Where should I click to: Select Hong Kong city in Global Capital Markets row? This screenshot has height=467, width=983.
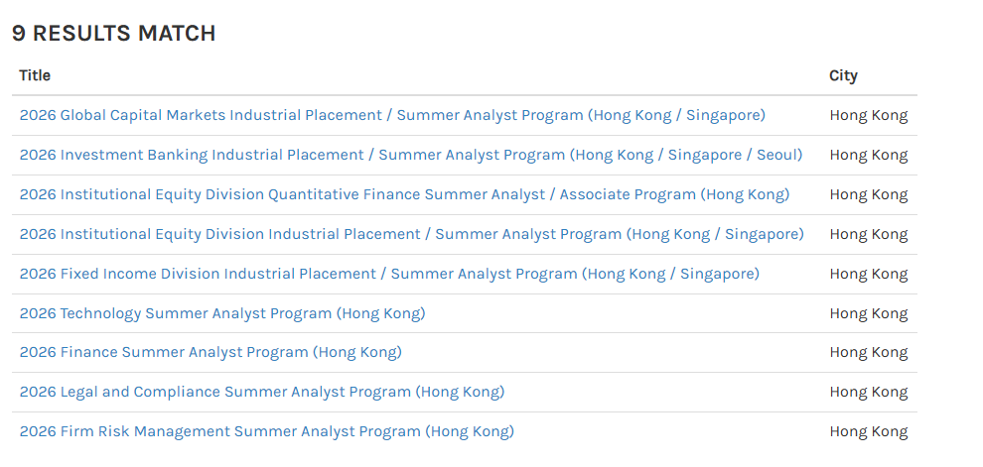[868, 116]
